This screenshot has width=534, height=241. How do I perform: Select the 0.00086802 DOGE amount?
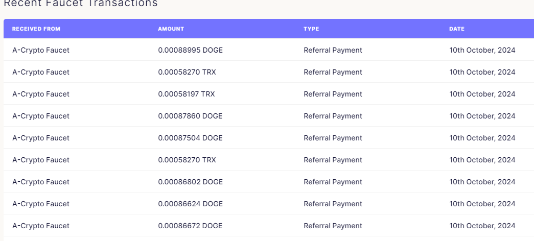191,182
